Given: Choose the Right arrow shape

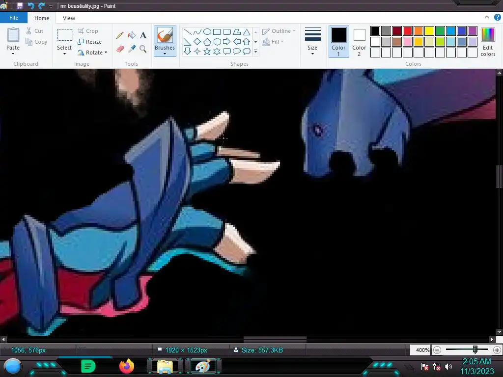Looking at the screenshot, I should coord(227,42).
